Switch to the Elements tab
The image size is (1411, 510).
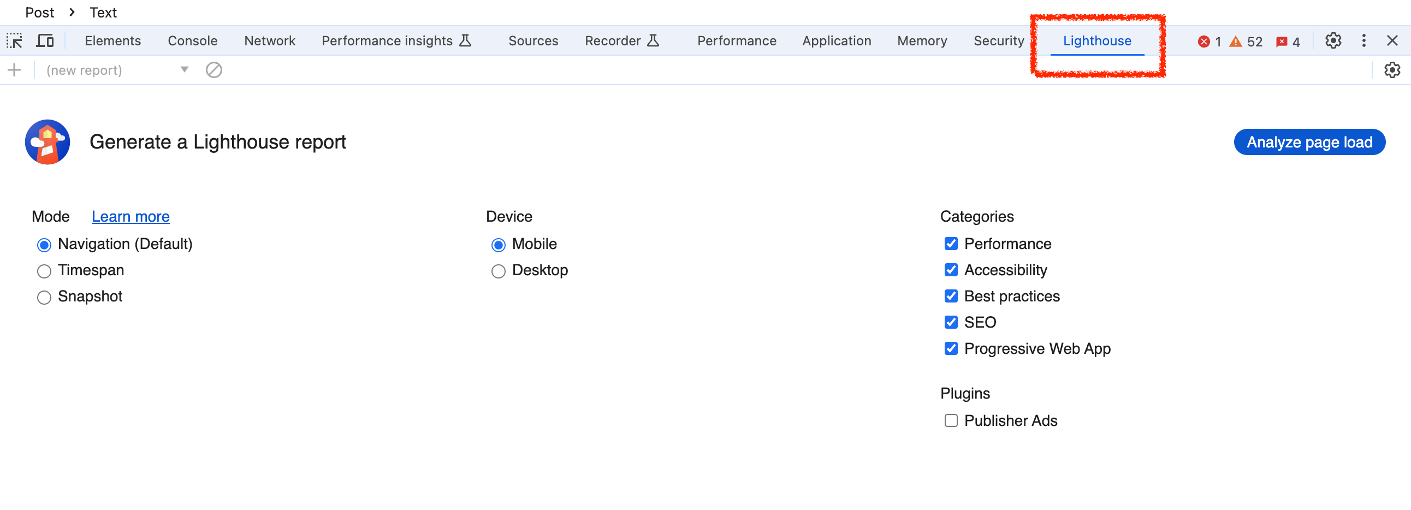(113, 41)
